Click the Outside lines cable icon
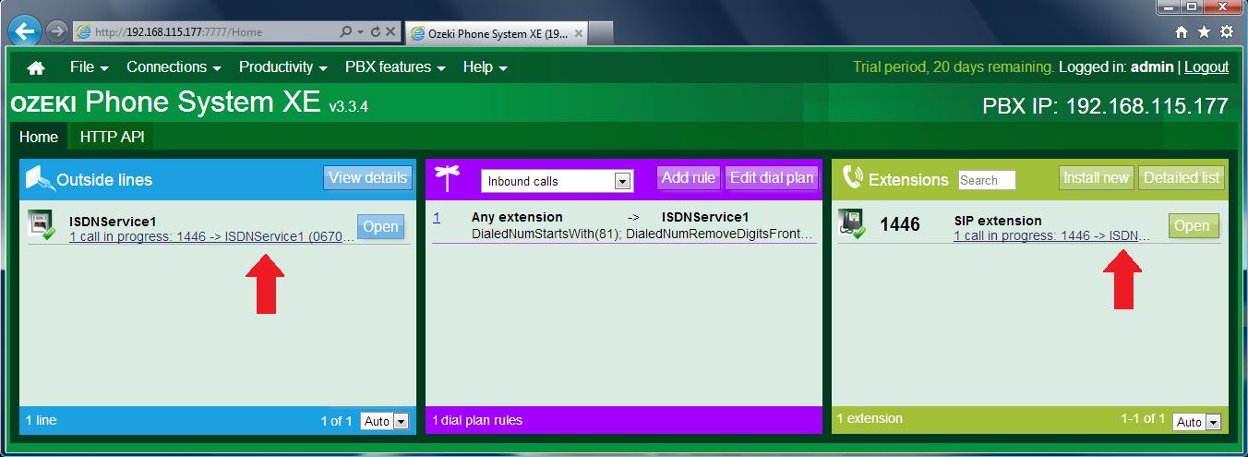This screenshot has height=457, width=1248. point(40,177)
